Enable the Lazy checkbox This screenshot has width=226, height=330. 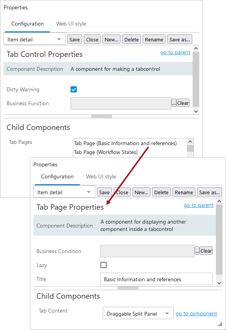point(104,265)
